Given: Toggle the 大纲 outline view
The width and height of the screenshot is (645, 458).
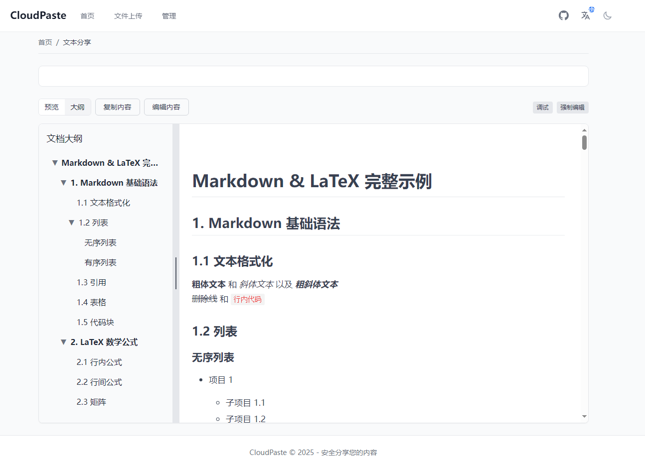Looking at the screenshot, I should [78, 107].
